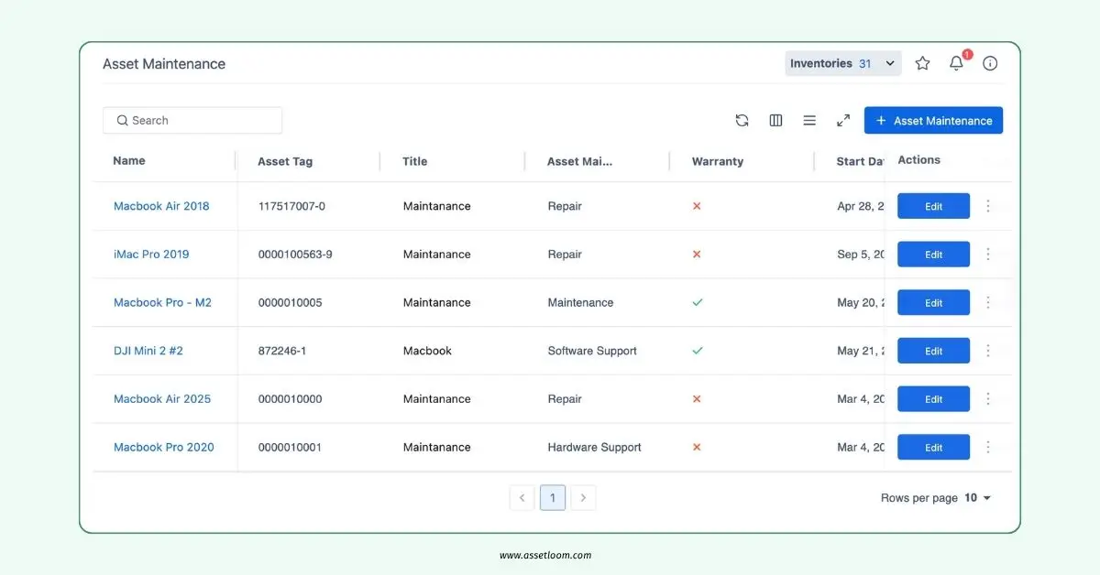Edit the Macbook Air 2018 row
The height and width of the screenshot is (575, 1100).
point(933,206)
